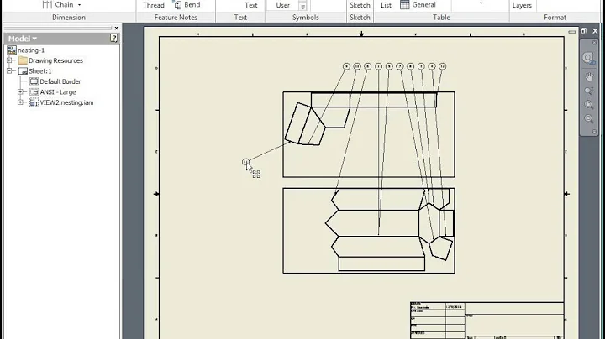The image size is (605, 339).
Task: Click the drawing title block
Action: [487, 321]
